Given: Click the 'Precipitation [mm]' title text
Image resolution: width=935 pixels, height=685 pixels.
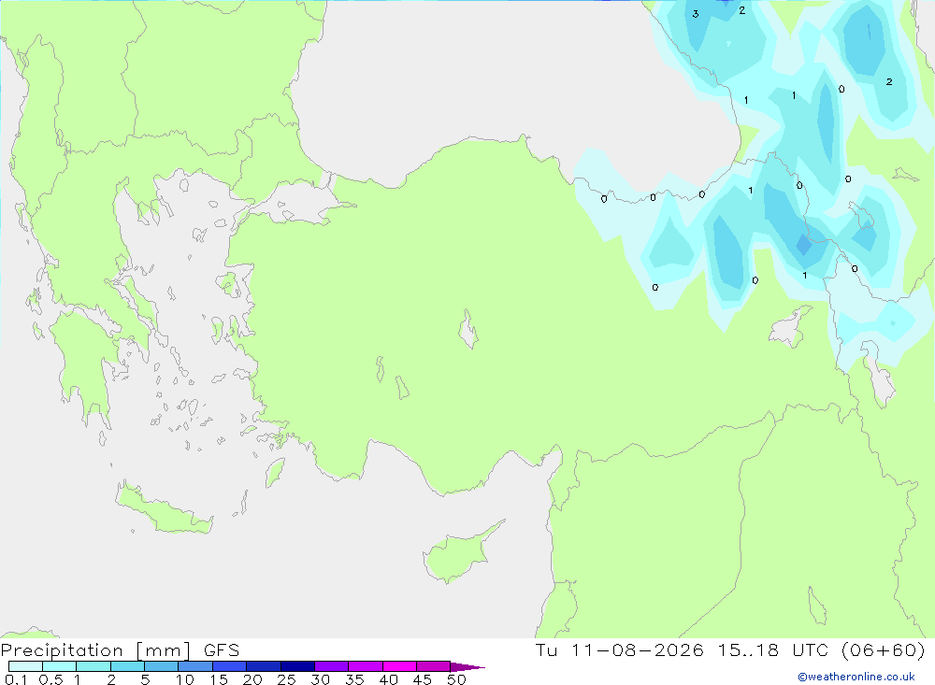Looking at the screenshot, I should (95, 650).
